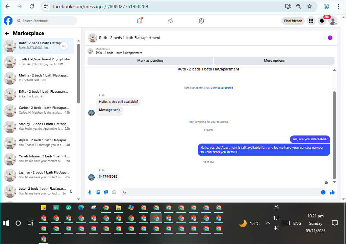The width and height of the screenshot is (346, 244).
Task: Click the volume speaker icon in tray
Action: coord(276,228)
